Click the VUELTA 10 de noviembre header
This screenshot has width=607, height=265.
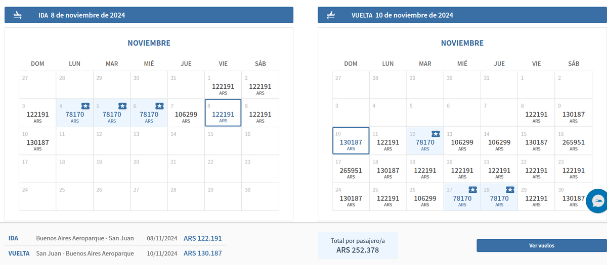click(402, 15)
